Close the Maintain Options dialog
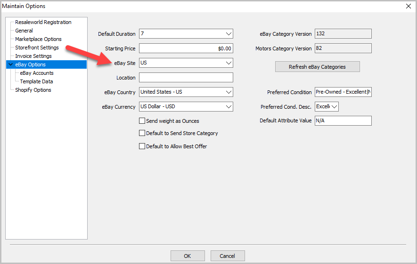The width and height of the screenshot is (417, 264). tap(409, 6)
